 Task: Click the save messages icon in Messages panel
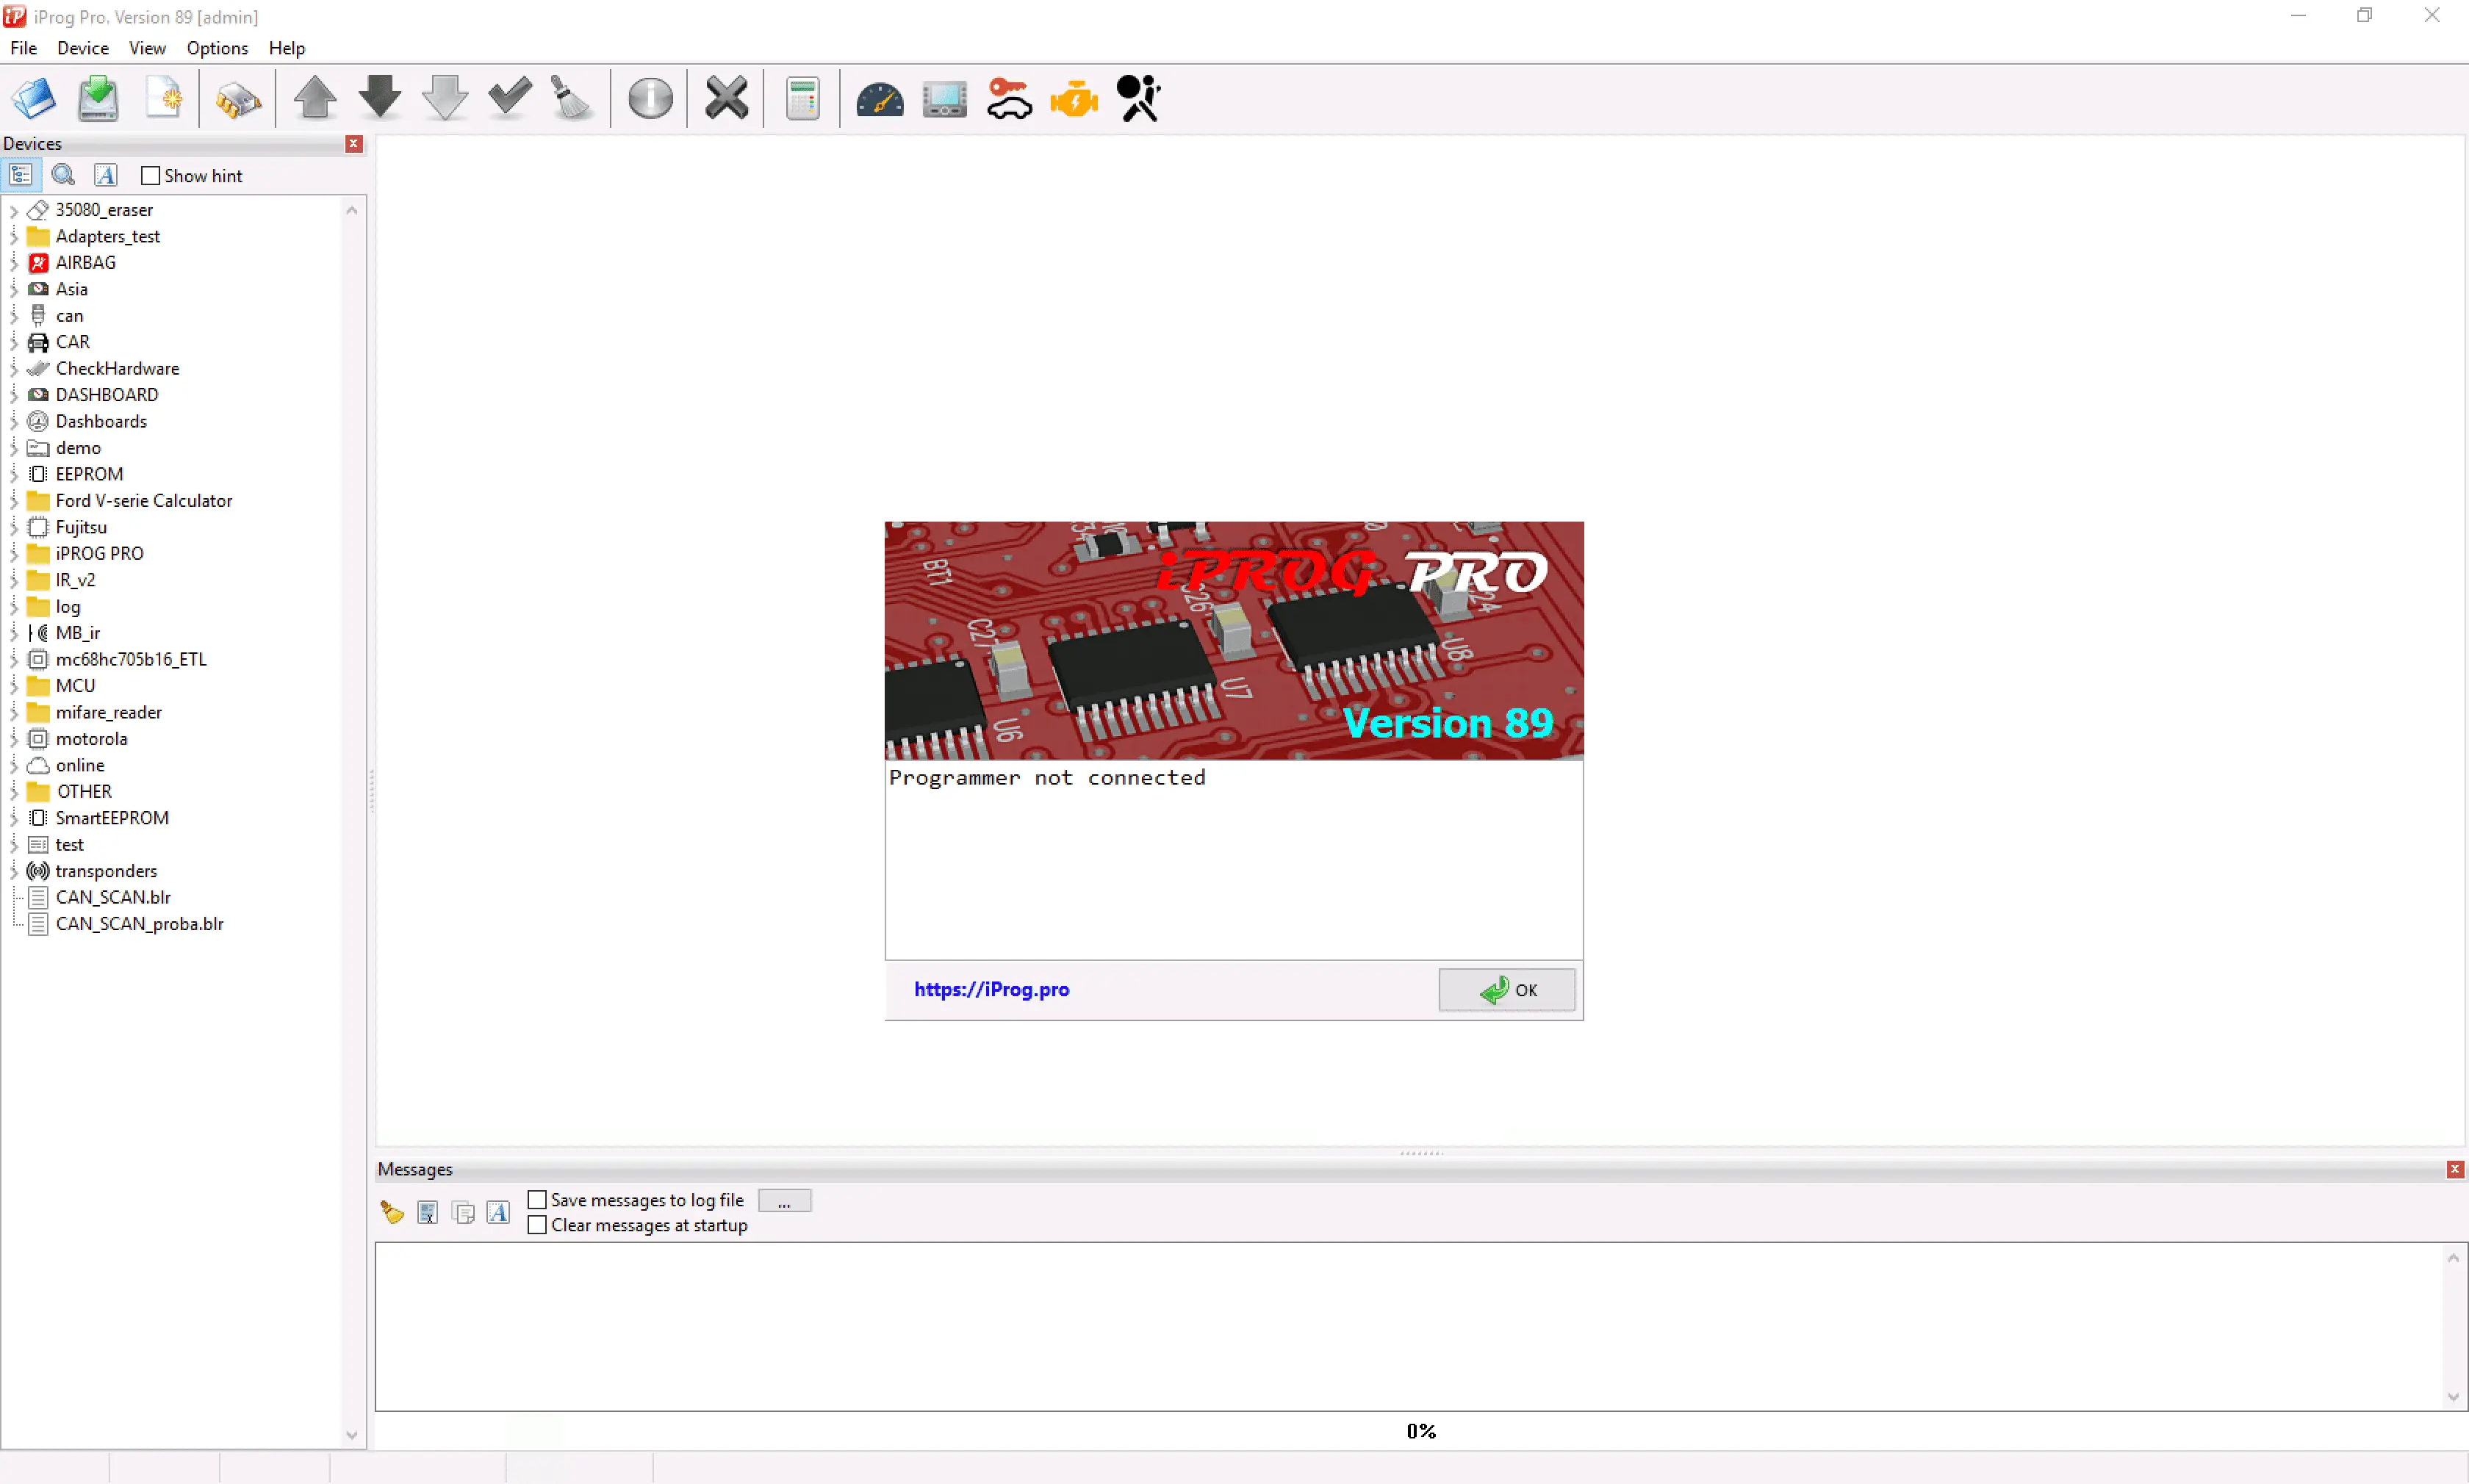point(428,1213)
